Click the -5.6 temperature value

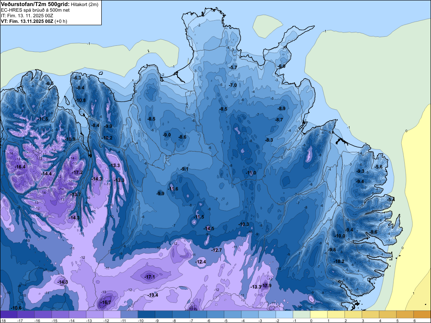pyautogui.click(x=379, y=167)
